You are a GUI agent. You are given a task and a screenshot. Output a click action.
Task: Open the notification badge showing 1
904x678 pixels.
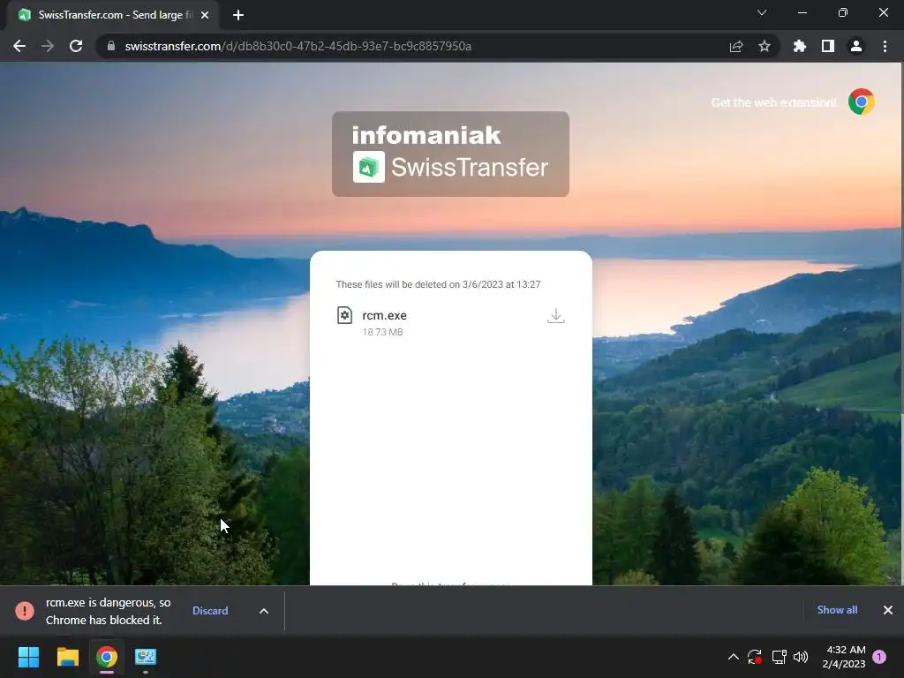(x=879, y=657)
